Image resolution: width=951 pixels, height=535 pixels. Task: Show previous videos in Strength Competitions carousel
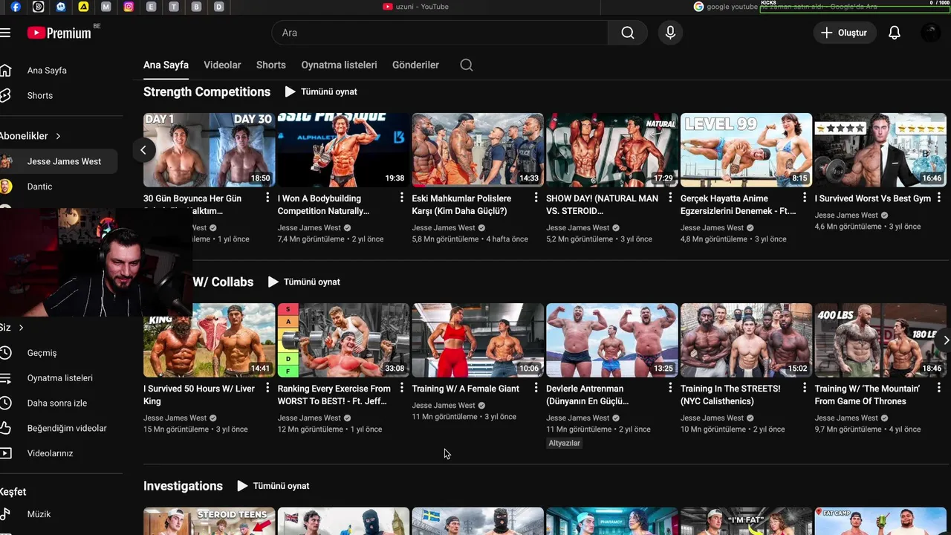[143, 150]
